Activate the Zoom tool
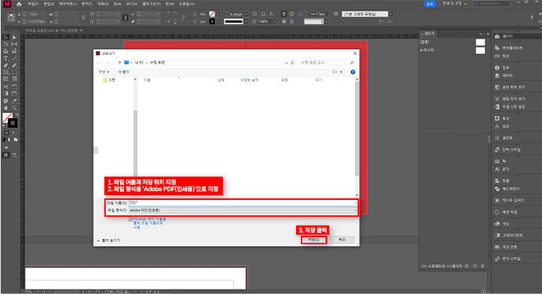This screenshot has height=294, width=542. click(14, 108)
